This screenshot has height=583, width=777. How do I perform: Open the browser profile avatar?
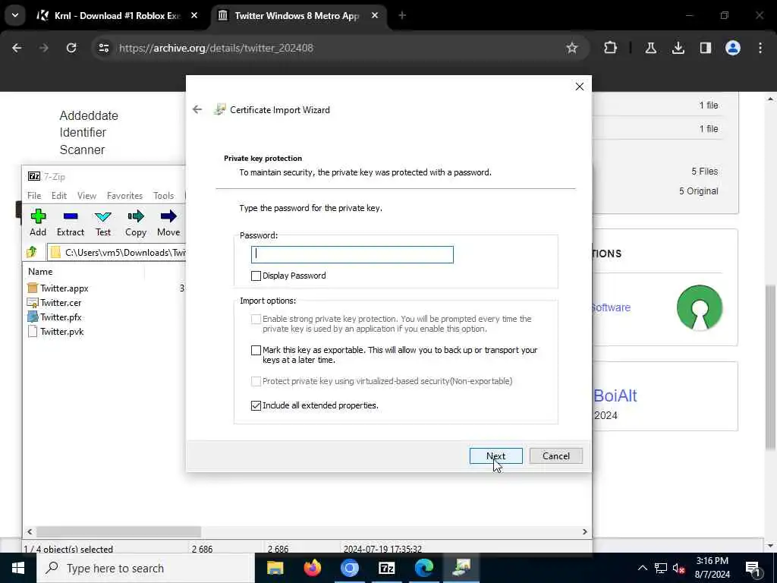732,48
